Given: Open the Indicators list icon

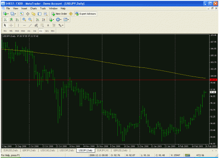Looking at the screenshot, I should 50,20.
